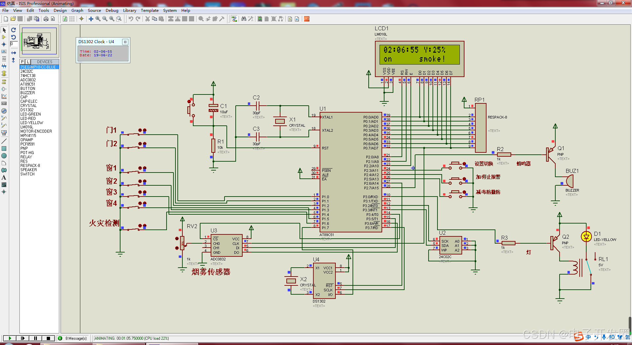Select LM016L in the devices list
The image size is (632, 345).
coord(27,127)
